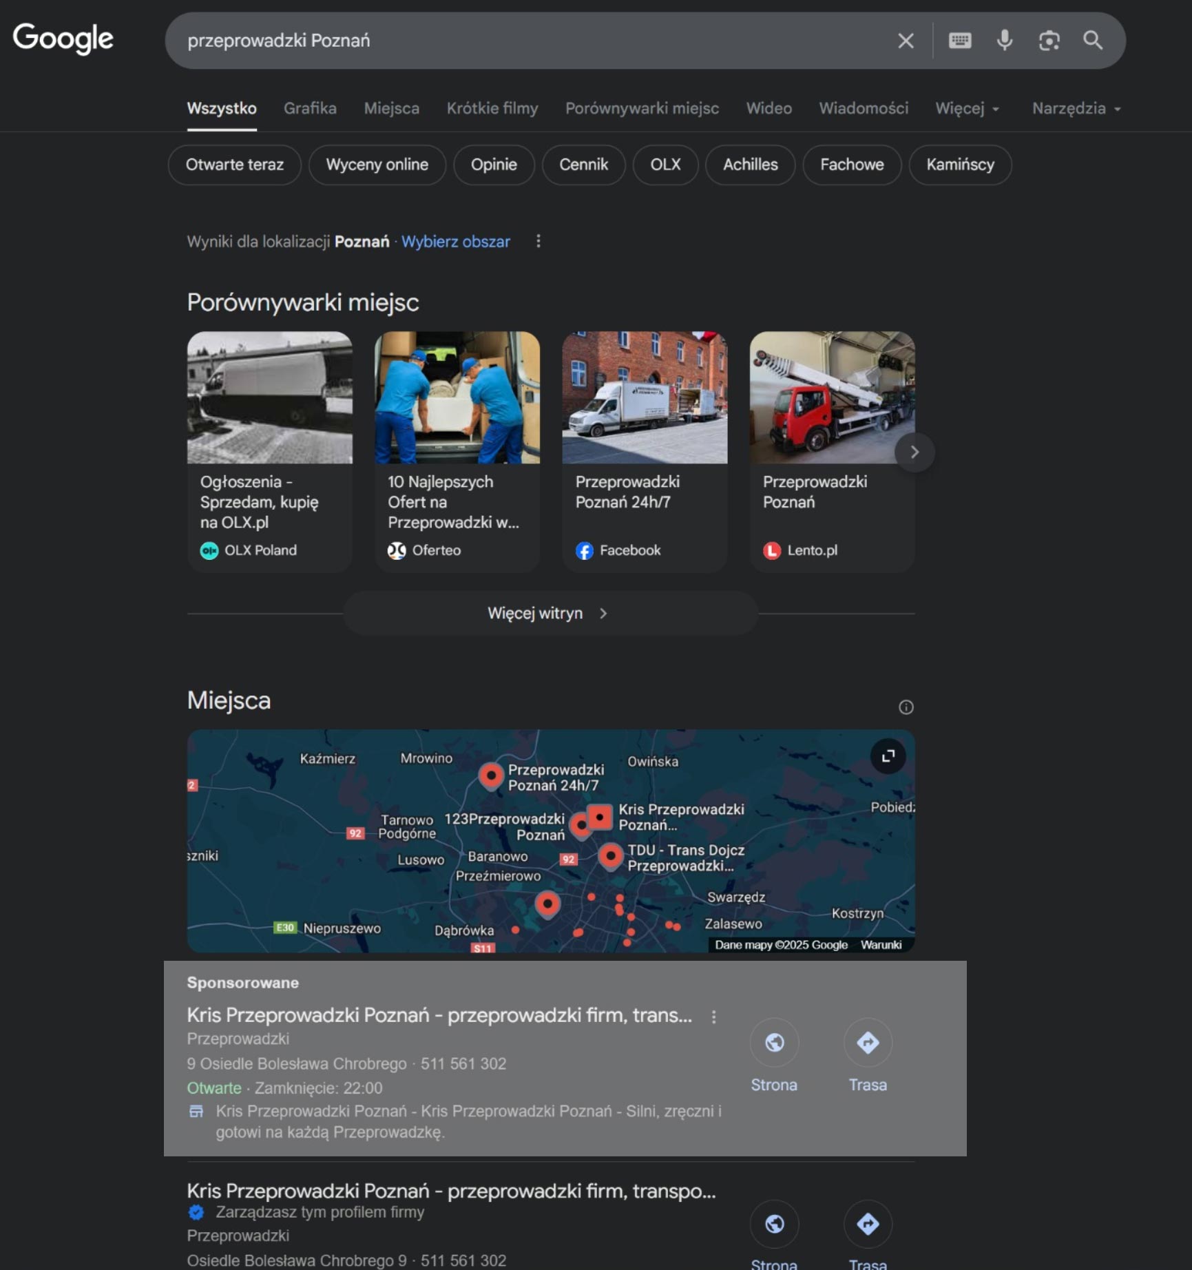Viewport: 1192px width, 1270px height.
Task: Open the Miejsca info icon
Action: [906, 707]
